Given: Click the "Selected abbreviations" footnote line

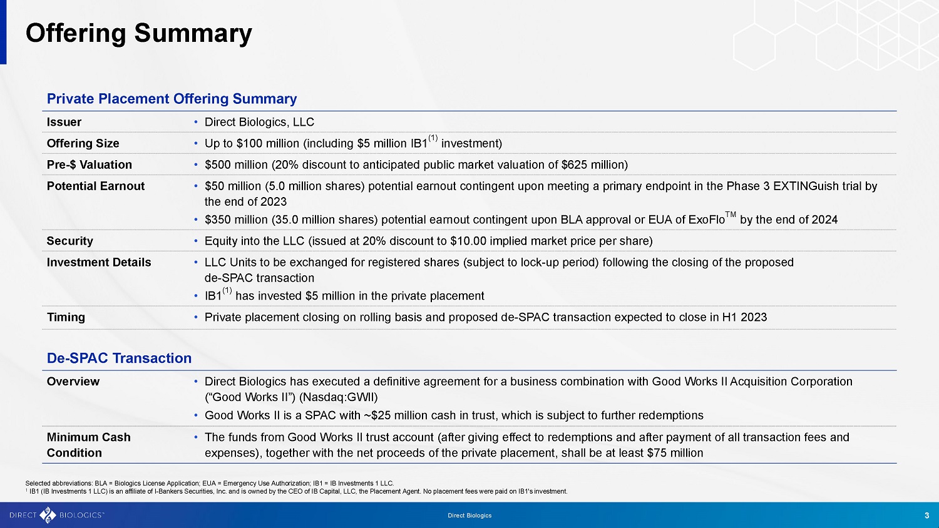Looking at the screenshot, I should (x=209, y=483).
